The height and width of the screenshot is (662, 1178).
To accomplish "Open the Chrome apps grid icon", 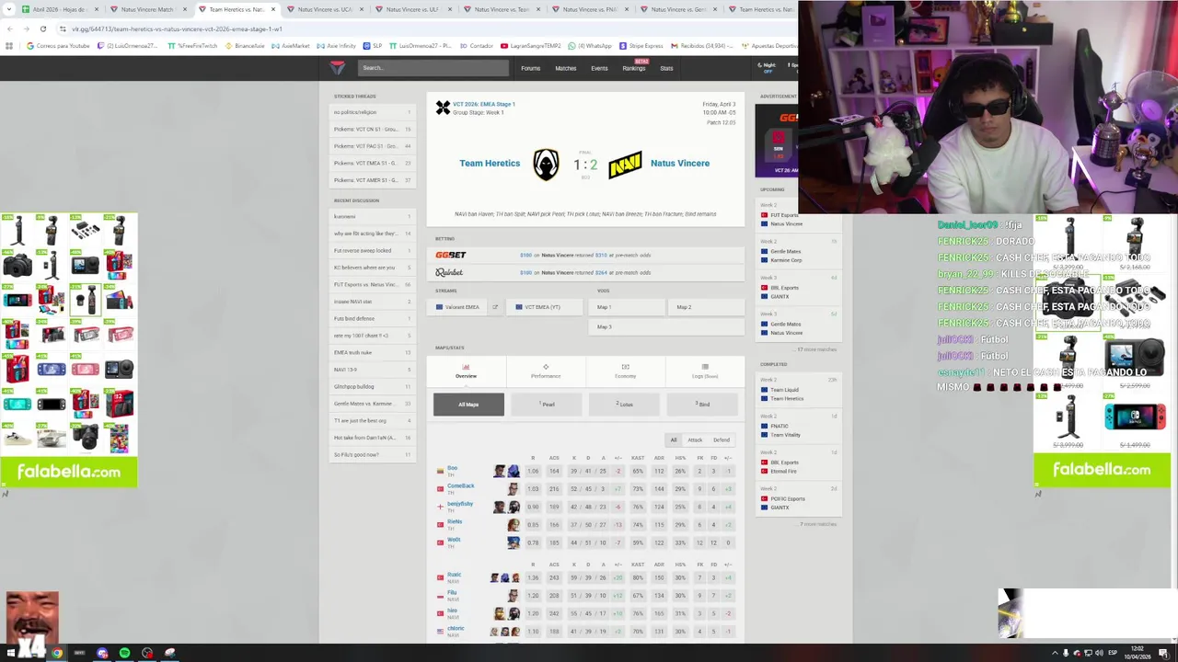I will coord(9,46).
